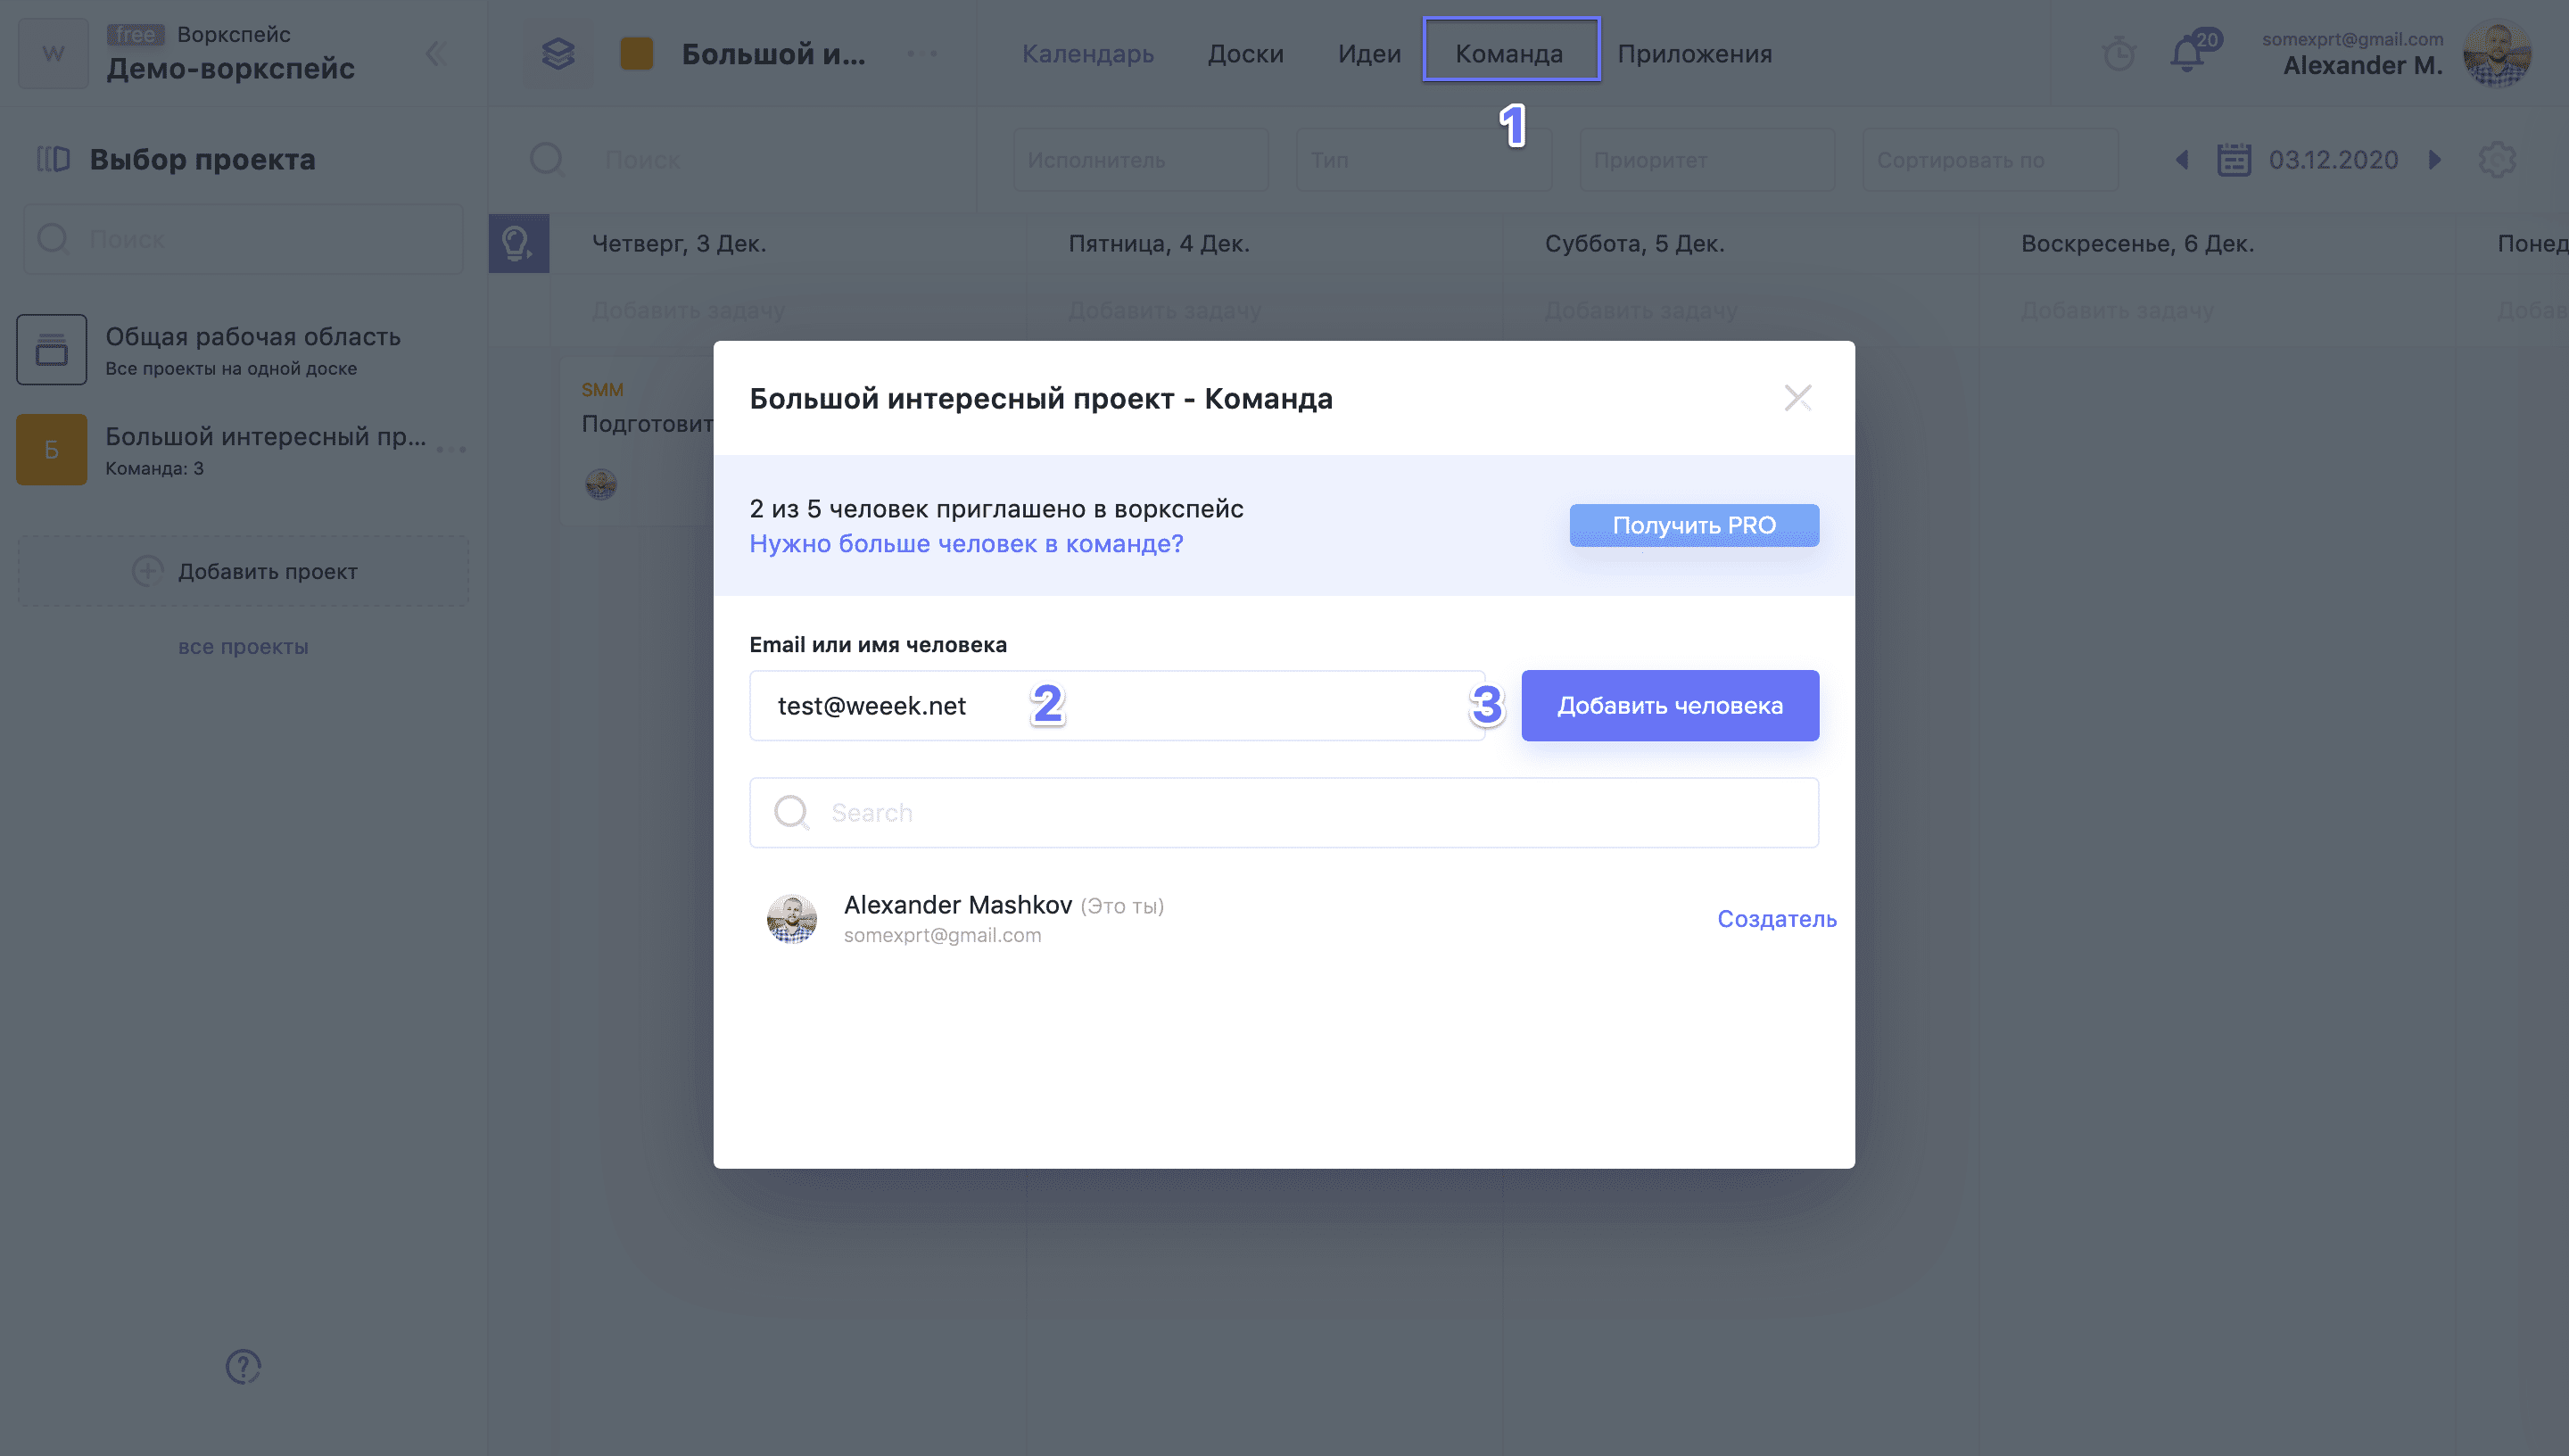Viewport: 2569px width, 1456px height.
Task: Open project options dots next to Большой и...
Action: tap(921, 54)
